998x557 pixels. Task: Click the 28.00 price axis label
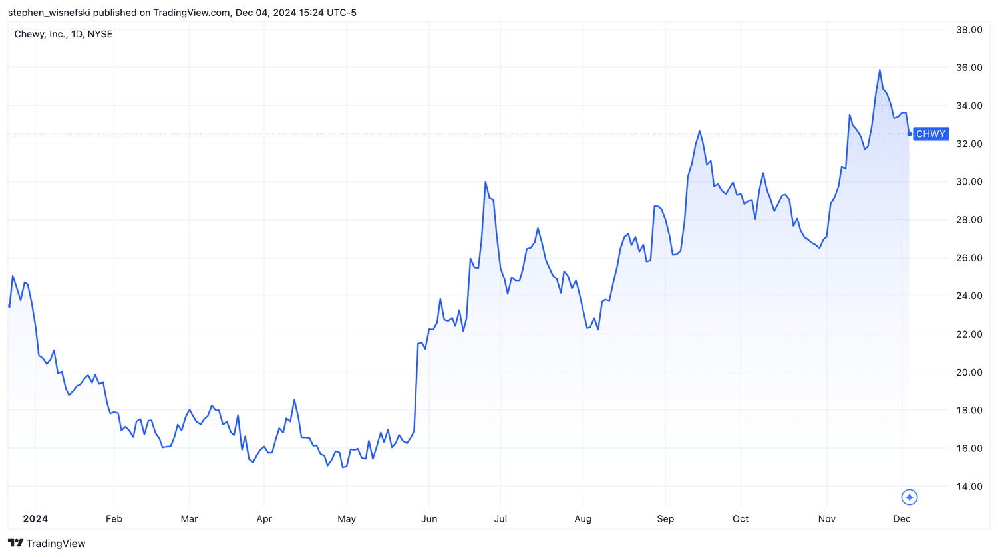coord(969,219)
